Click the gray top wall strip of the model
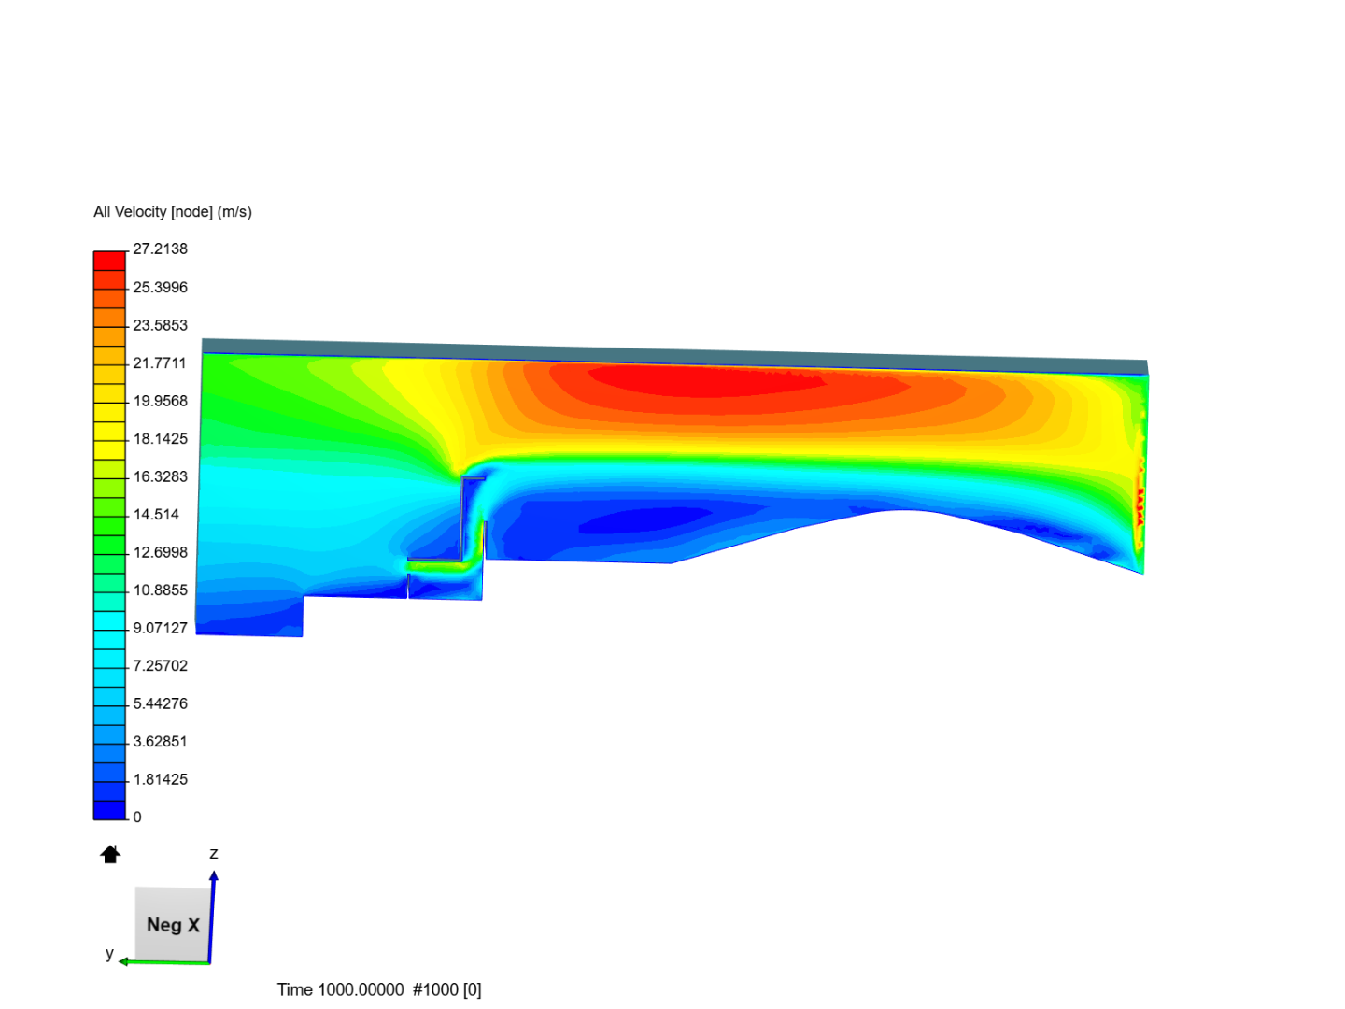The width and height of the screenshot is (1345, 1009). (674, 355)
